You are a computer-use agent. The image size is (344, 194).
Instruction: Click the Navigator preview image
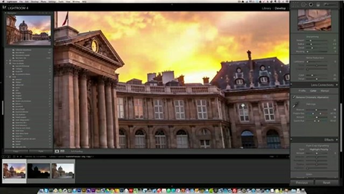(29, 30)
